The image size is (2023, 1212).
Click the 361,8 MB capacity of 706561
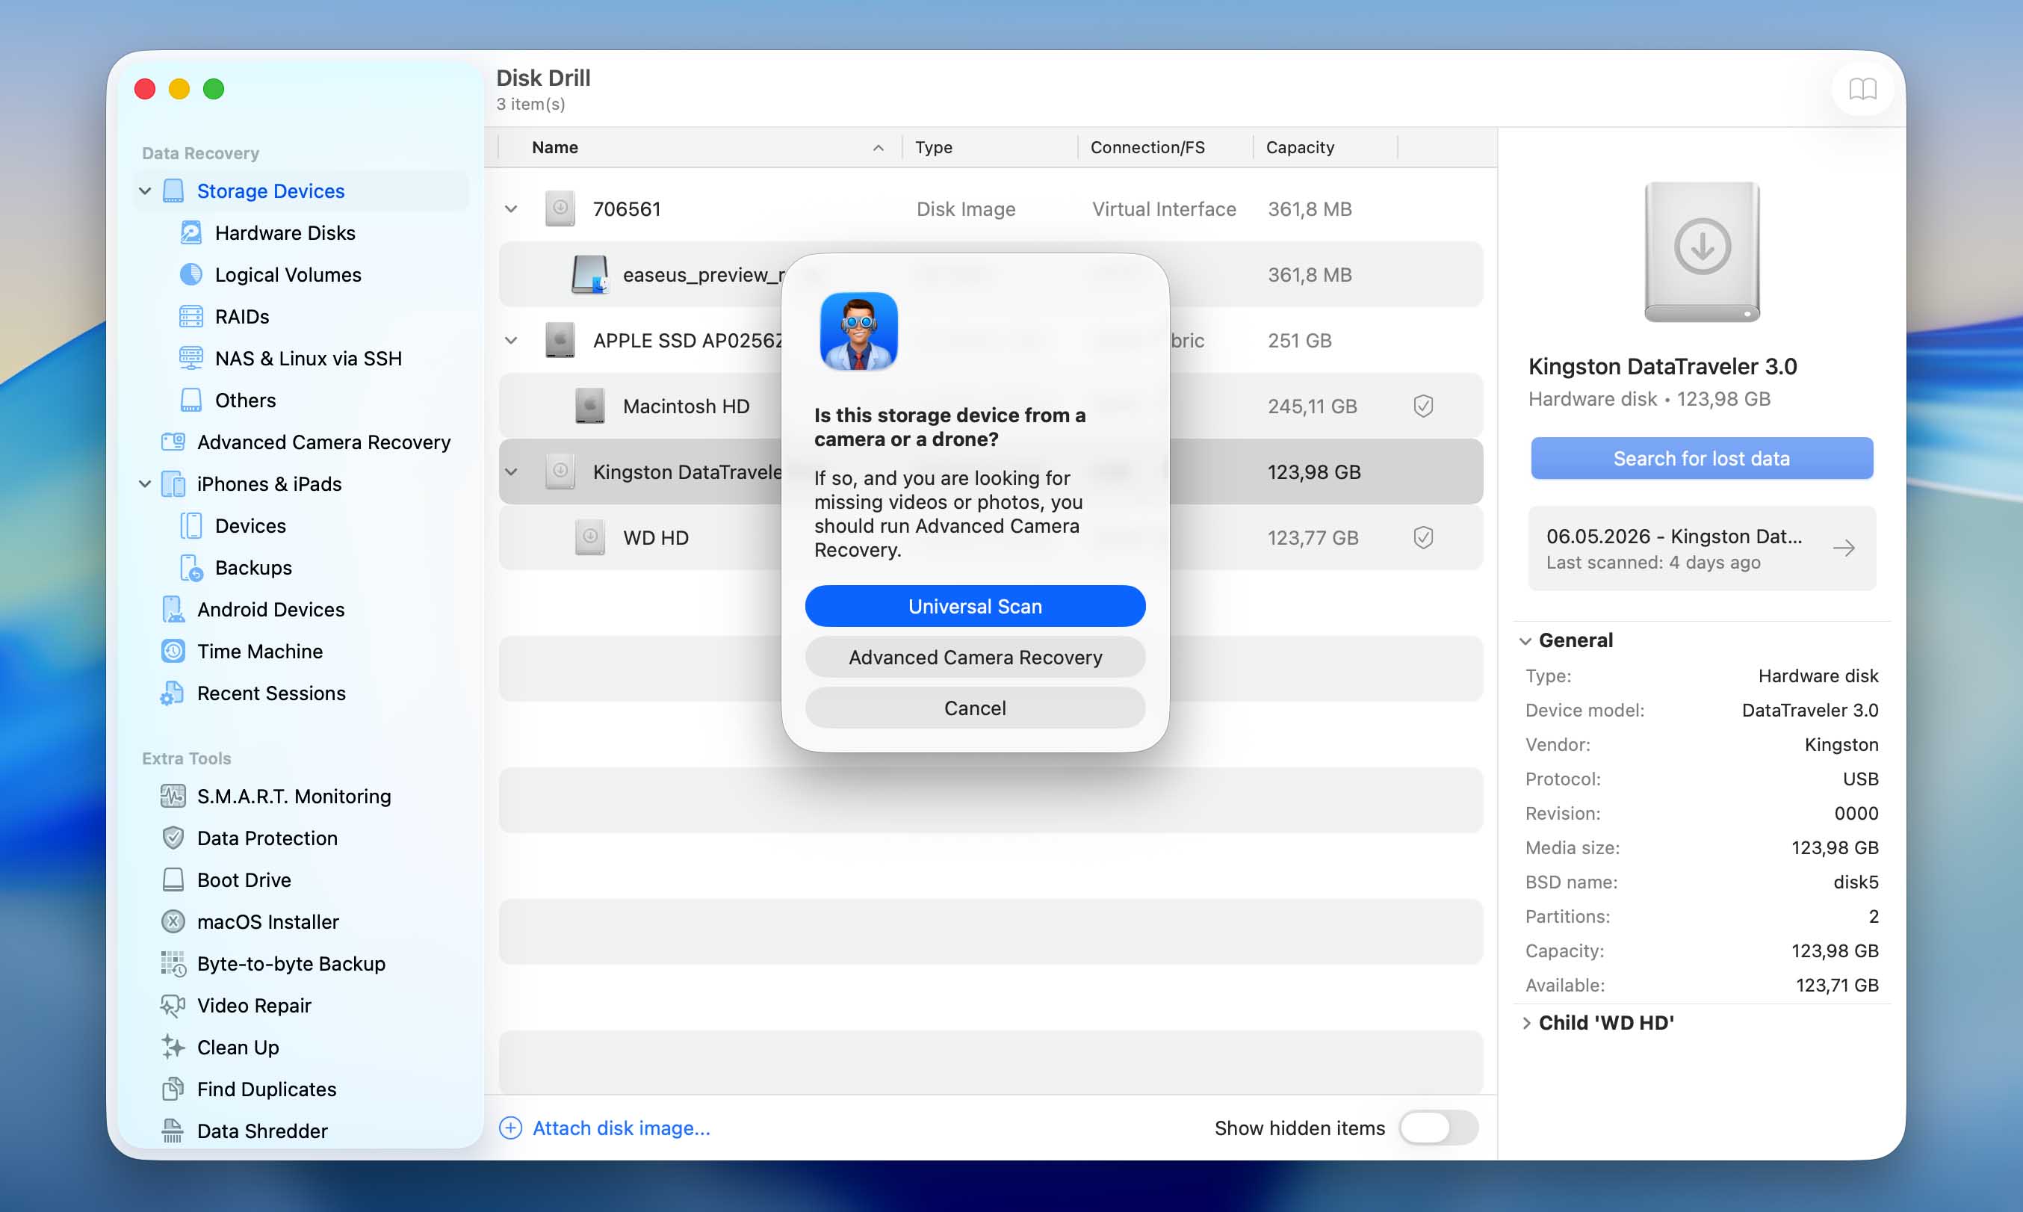click(1310, 209)
